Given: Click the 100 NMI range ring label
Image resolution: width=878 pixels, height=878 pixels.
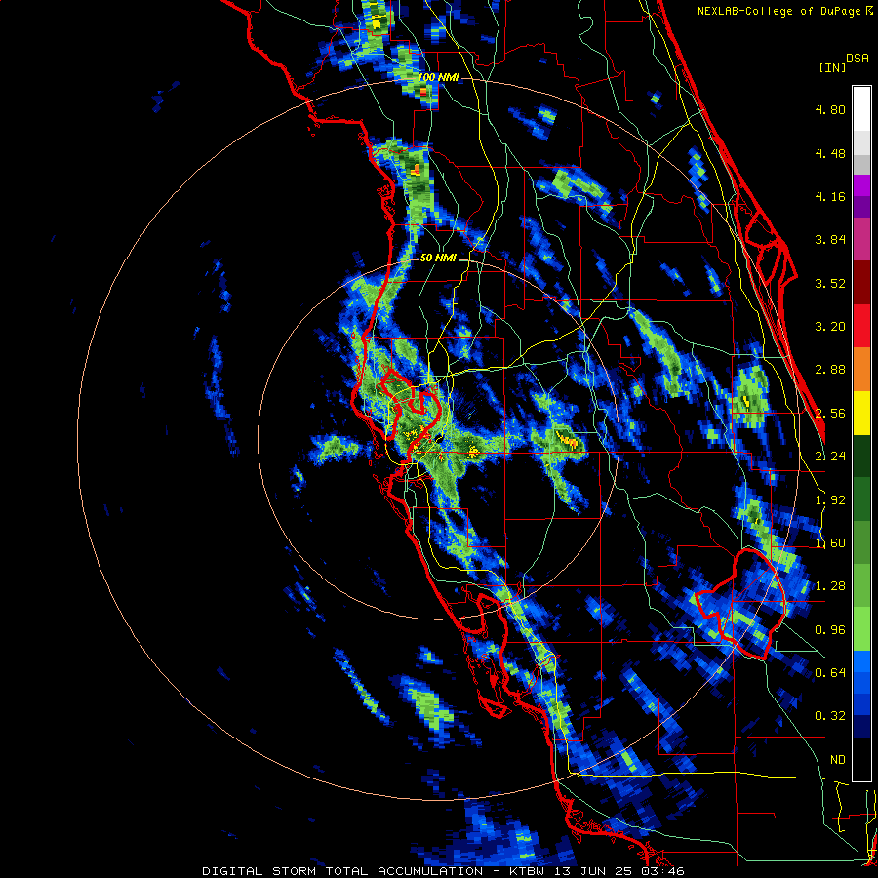Looking at the screenshot, I should pyautogui.click(x=438, y=77).
